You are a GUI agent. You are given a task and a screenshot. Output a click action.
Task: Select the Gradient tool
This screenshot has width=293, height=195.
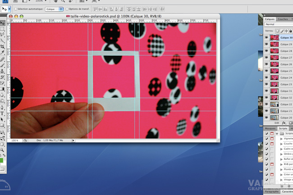click(2, 89)
